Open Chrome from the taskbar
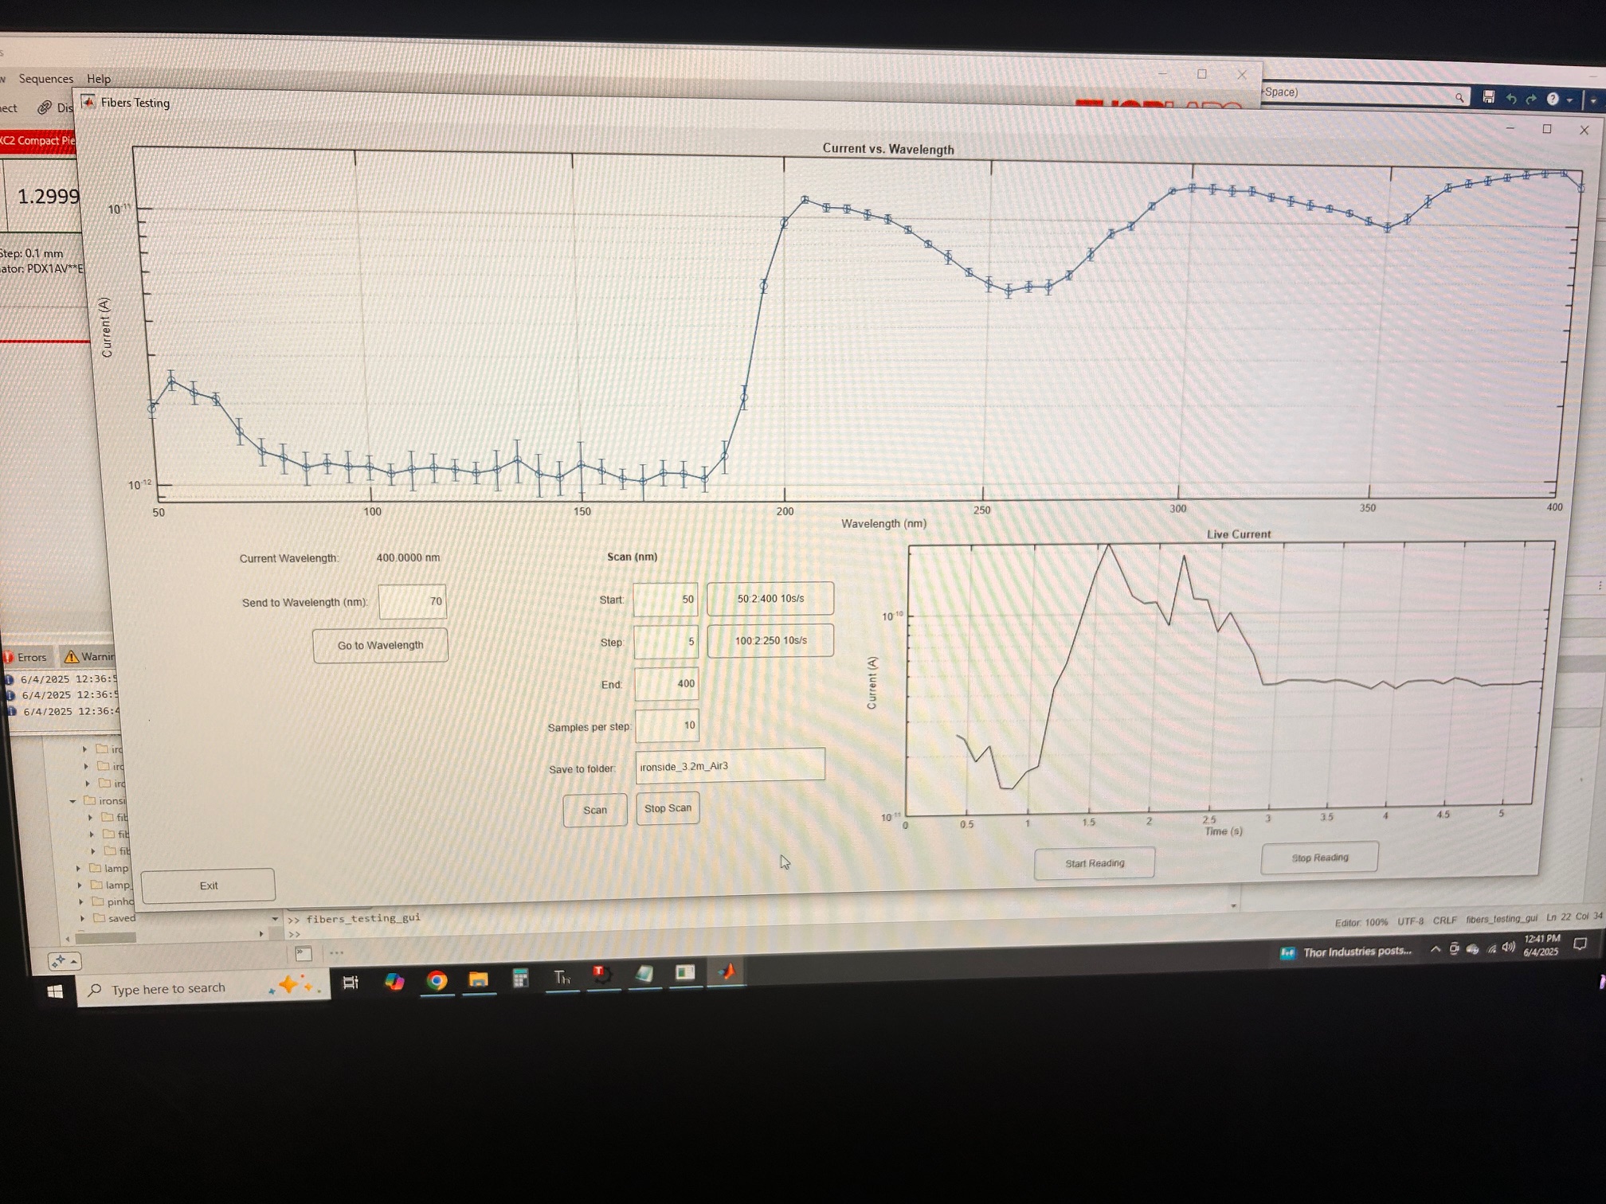The height and width of the screenshot is (1204, 1606). tap(436, 980)
